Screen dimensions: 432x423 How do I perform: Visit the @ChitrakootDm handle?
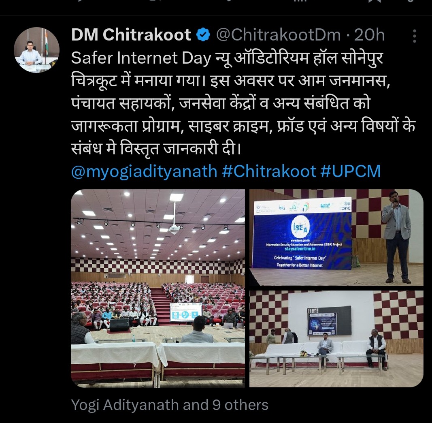pyautogui.click(x=278, y=35)
